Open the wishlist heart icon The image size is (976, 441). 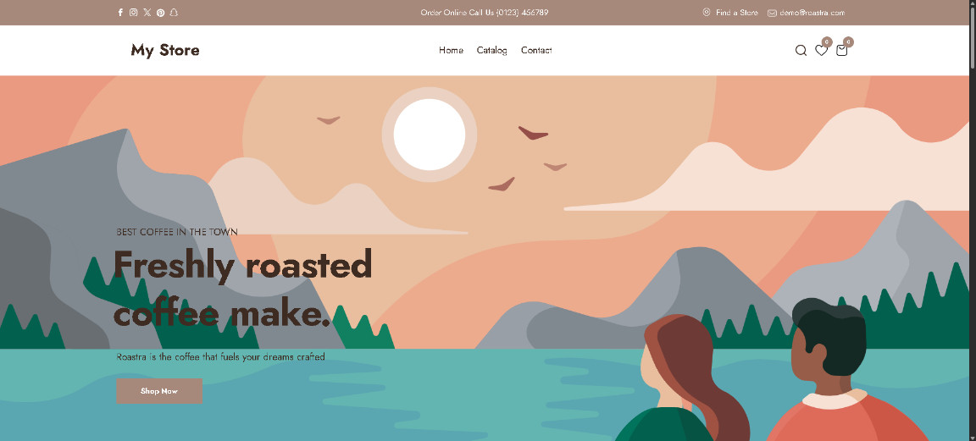coord(822,51)
